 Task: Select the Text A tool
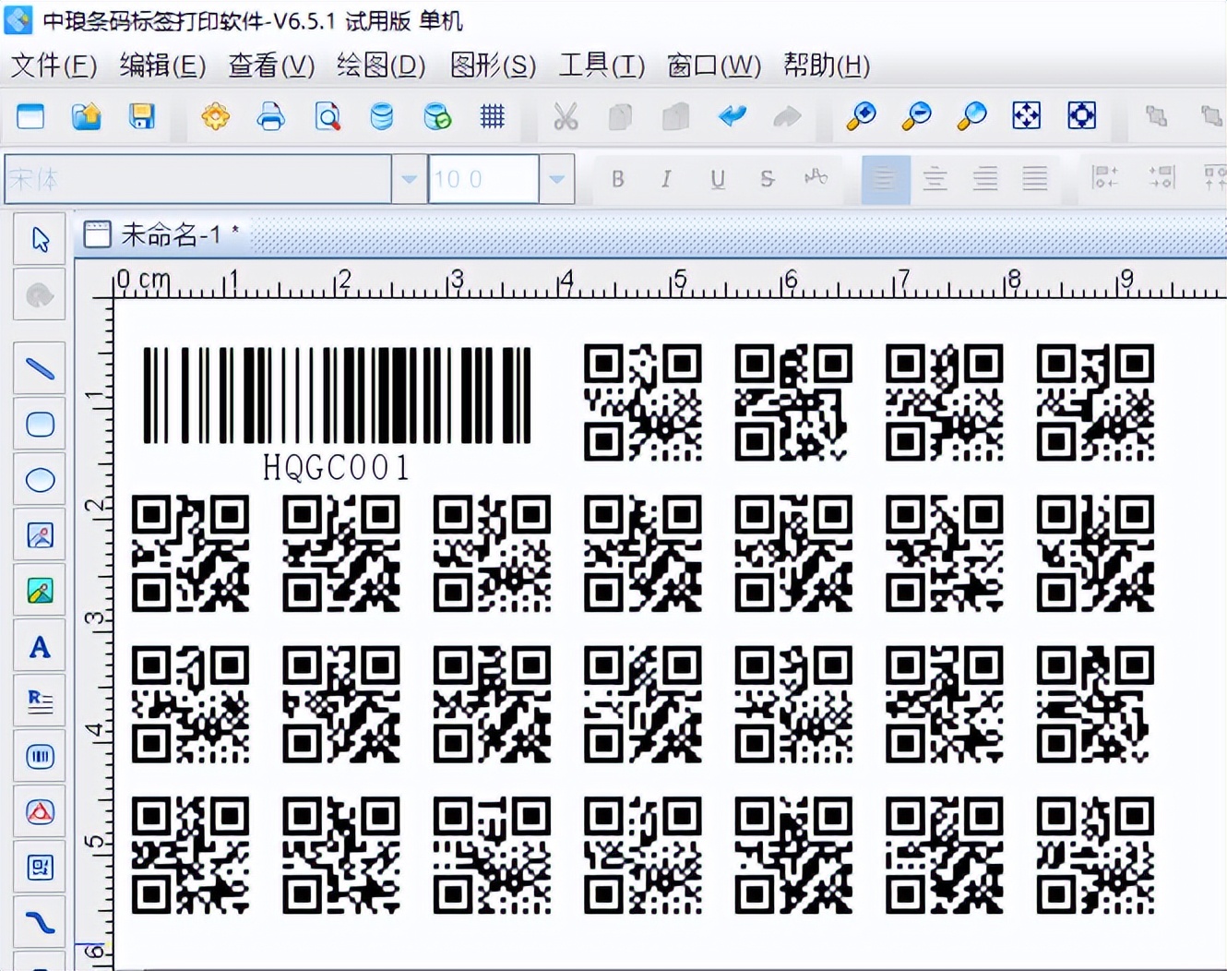point(40,646)
